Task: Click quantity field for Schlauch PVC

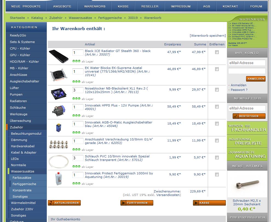Action: [78, 158]
